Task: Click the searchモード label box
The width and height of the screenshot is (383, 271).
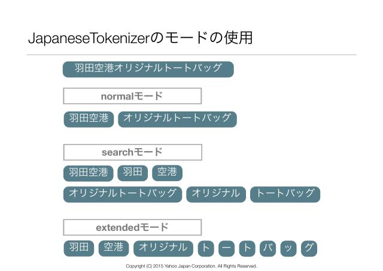Action: [132, 152]
